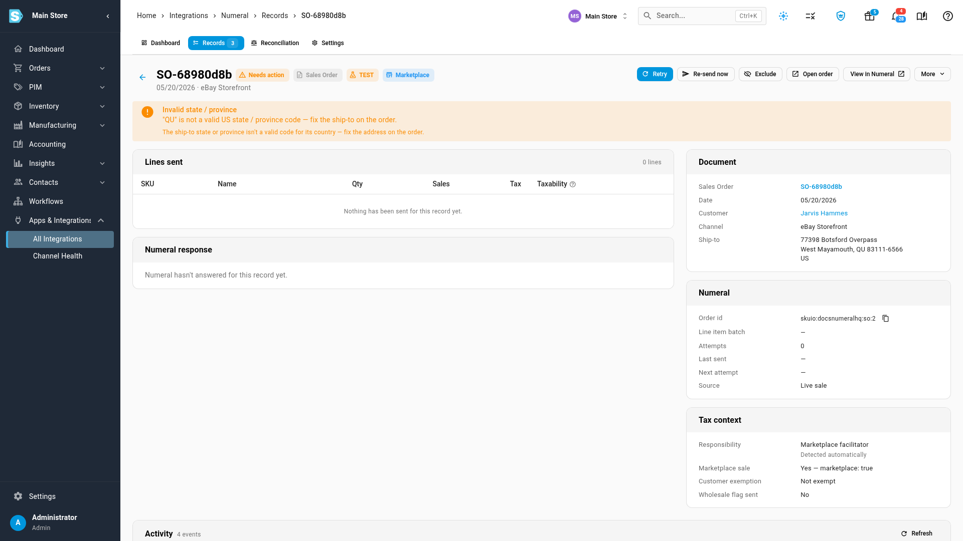Open the documentation book icon

click(x=922, y=16)
